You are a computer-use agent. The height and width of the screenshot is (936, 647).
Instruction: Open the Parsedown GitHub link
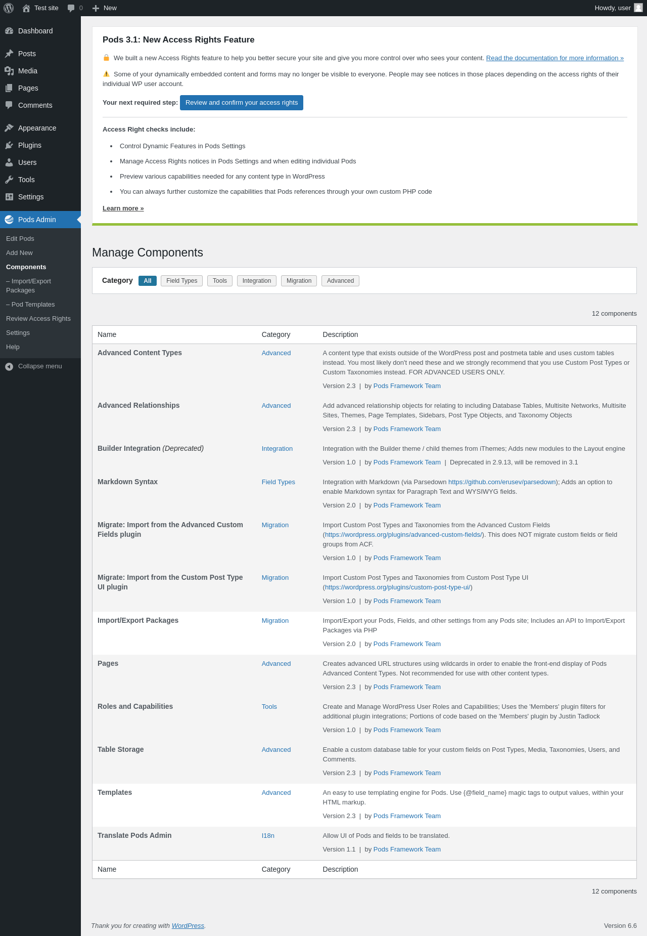(502, 482)
